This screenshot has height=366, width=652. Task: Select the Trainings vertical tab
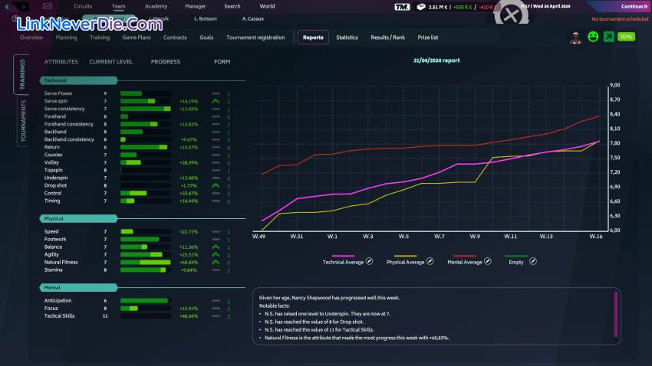22,74
